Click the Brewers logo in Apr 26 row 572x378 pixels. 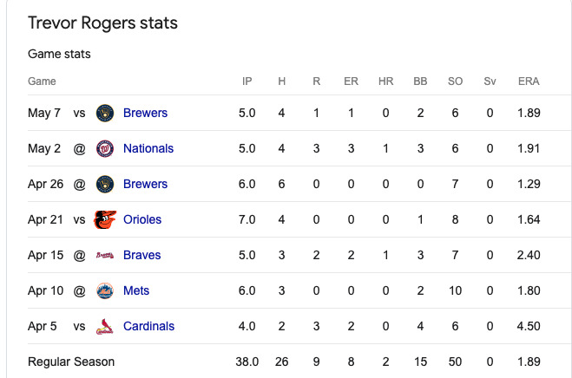[105, 184]
